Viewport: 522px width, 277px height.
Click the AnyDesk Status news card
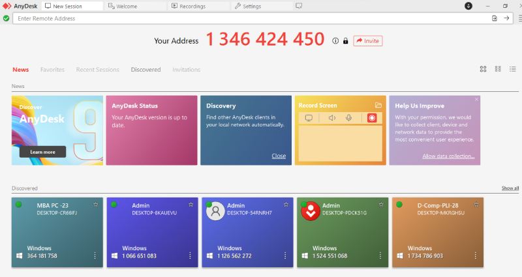(x=151, y=130)
